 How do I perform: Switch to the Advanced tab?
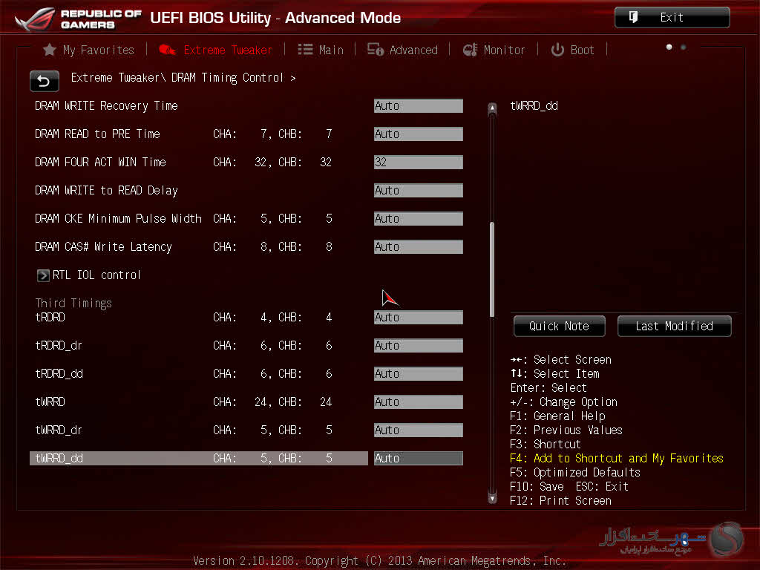click(x=413, y=50)
